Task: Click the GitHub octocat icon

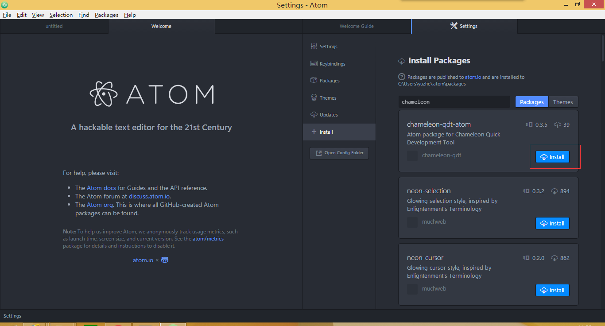Action: [165, 260]
